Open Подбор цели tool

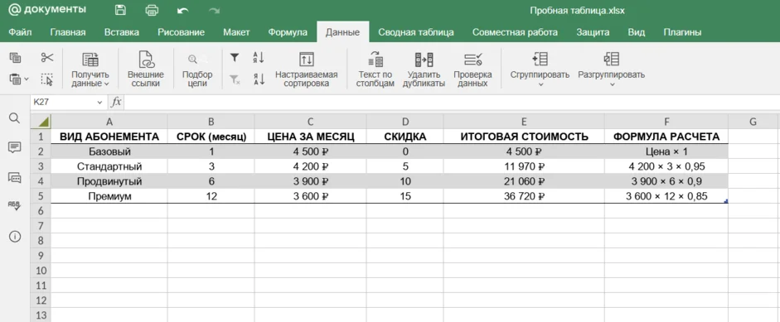coord(197,70)
